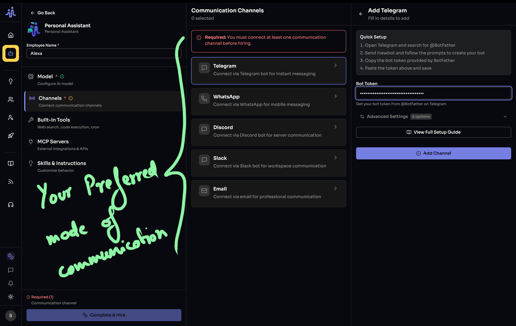This screenshot has width=516, height=326.
Task: Click the Bot Token input field
Action: [433, 93]
